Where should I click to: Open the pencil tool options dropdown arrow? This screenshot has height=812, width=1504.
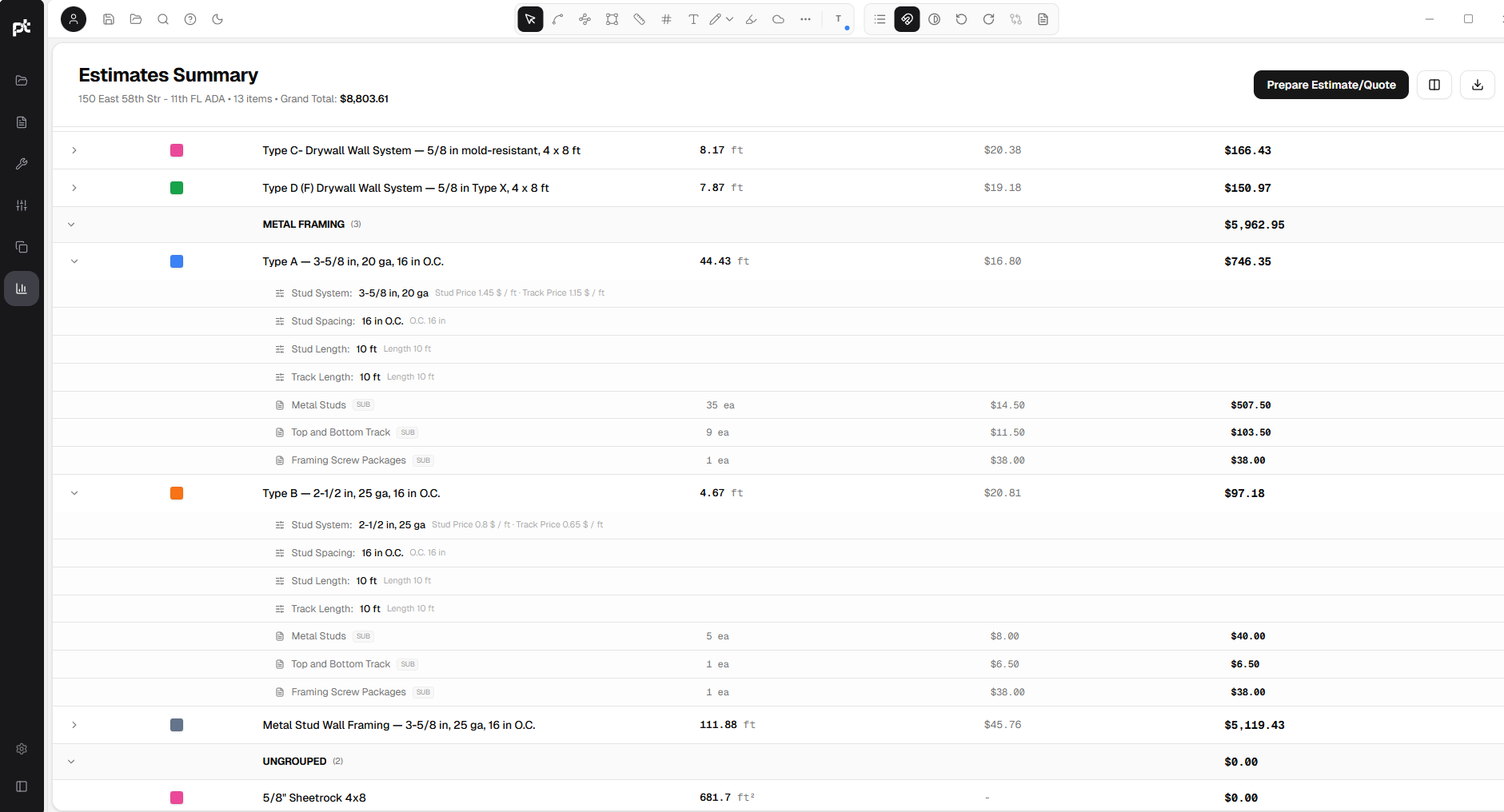point(730,19)
